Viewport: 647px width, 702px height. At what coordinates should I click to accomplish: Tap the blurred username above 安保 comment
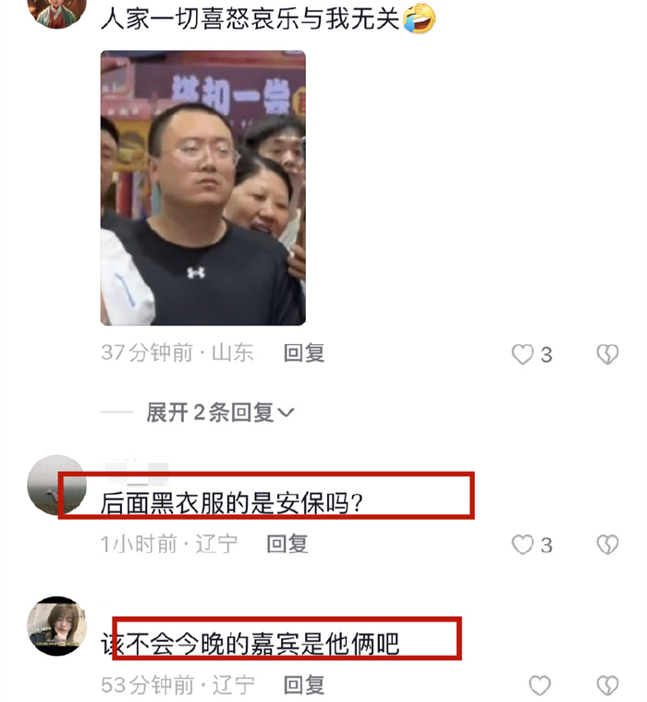pos(137,473)
